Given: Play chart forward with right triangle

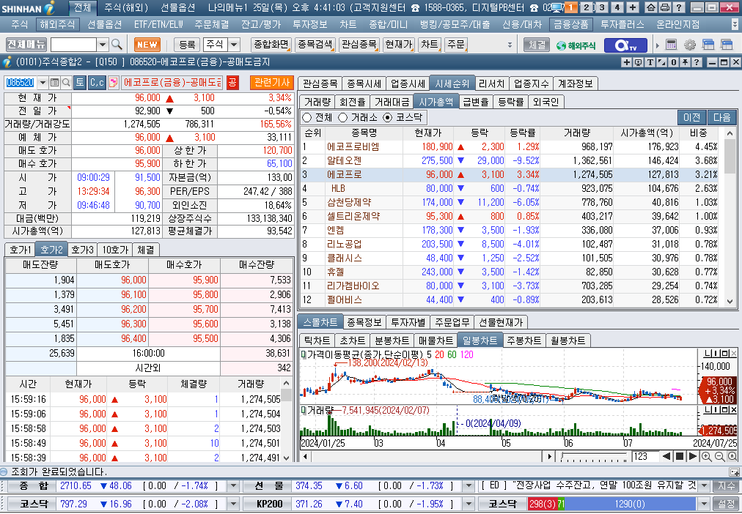Looking at the screenshot, I should click(692, 456).
